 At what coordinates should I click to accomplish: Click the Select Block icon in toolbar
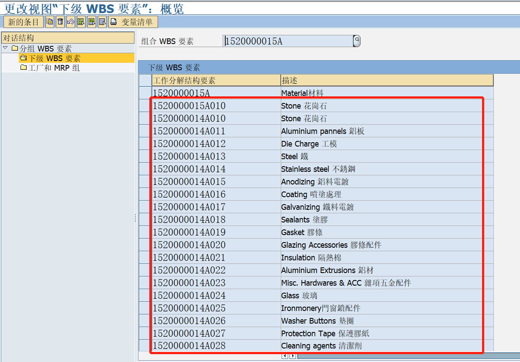point(92,22)
